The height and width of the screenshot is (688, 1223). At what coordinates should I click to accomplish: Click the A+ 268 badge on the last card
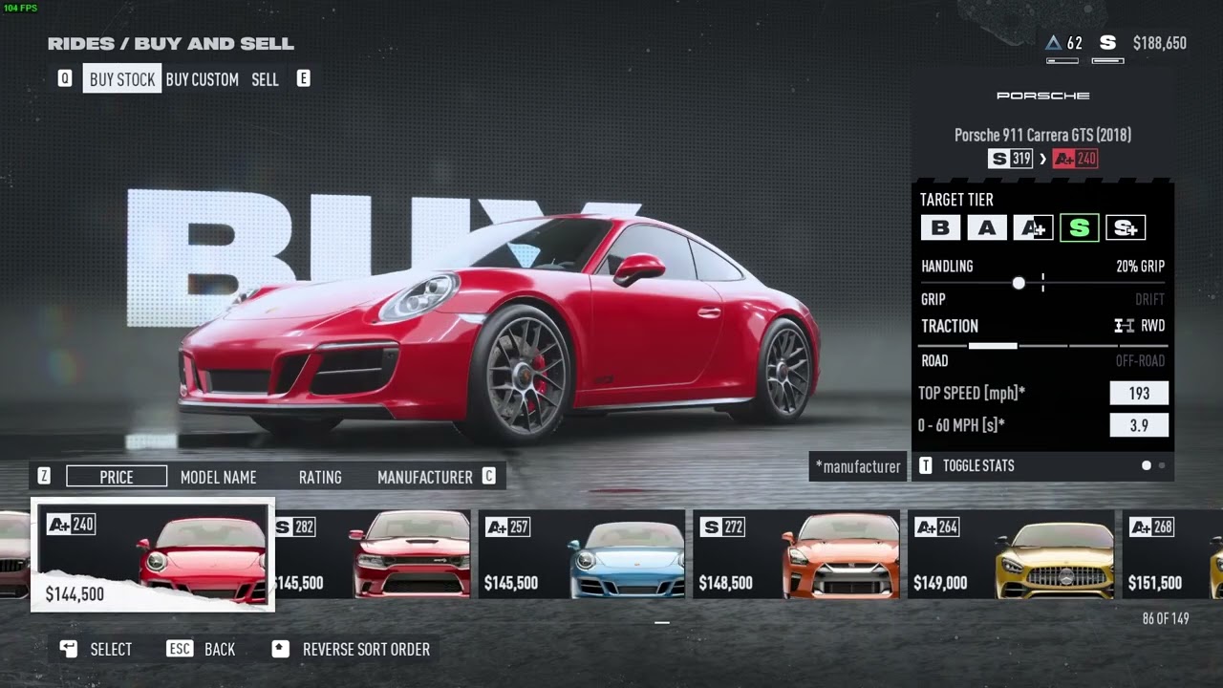pos(1151,527)
